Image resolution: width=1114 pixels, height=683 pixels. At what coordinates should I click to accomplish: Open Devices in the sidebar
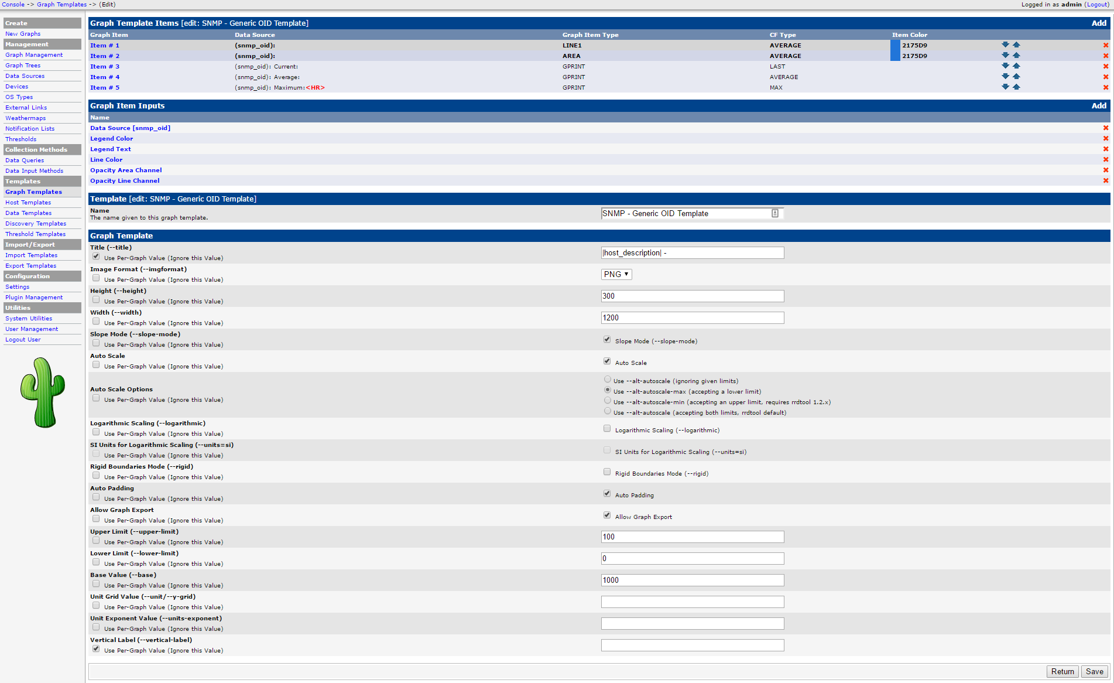tap(16, 87)
